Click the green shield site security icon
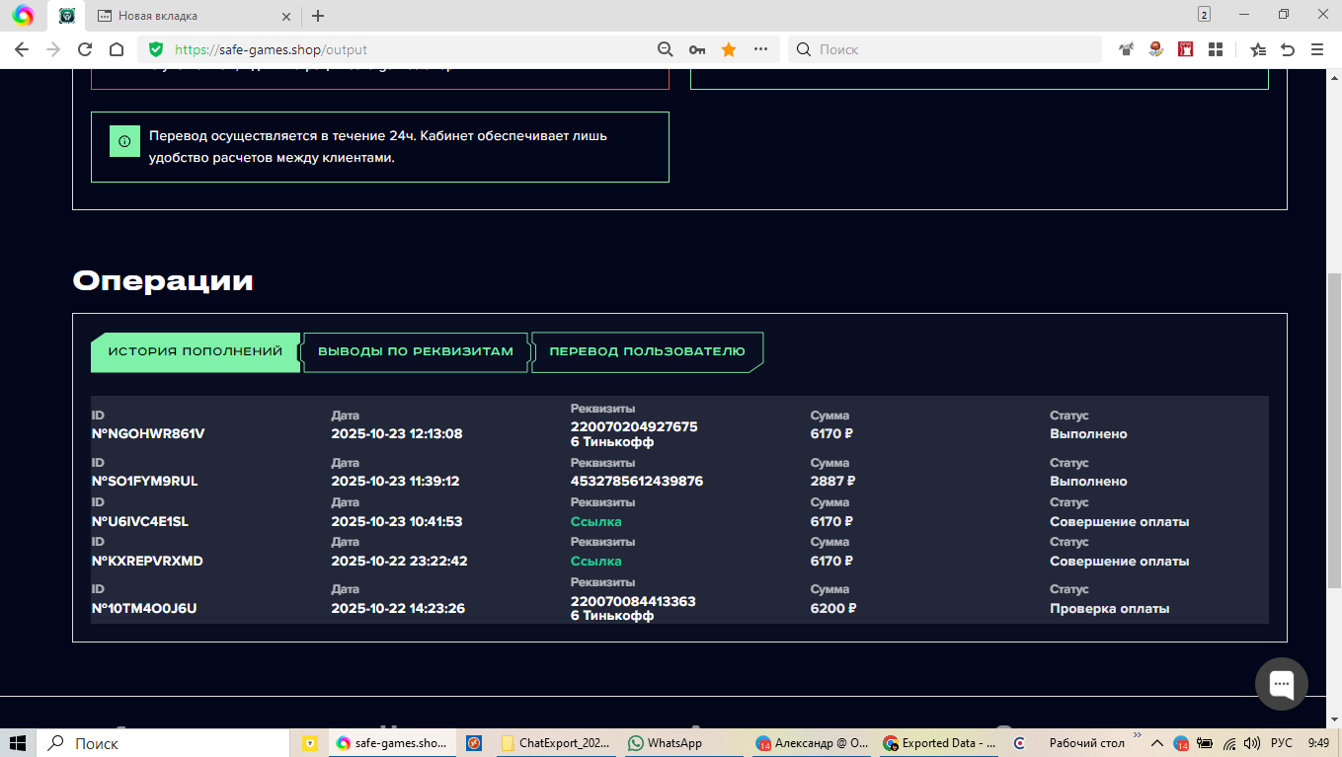The height and width of the screenshot is (757, 1342). [155, 49]
